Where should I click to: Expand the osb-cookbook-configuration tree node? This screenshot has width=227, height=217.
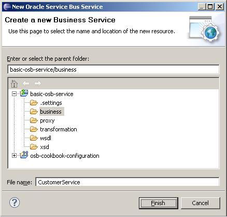point(14,156)
